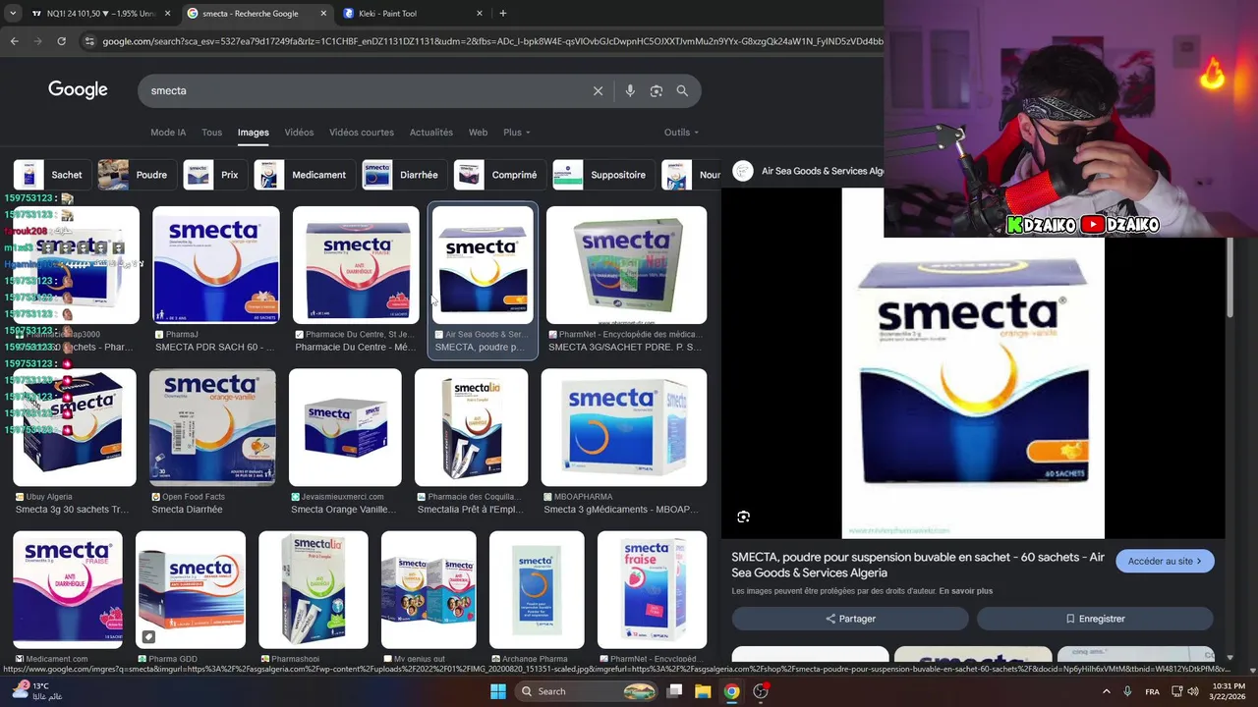Image resolution: width=1258 pixels, height=707 pixels.
Task: Search inside image with Lens icon
Action: pyautogui.click(x=743, y=517)
